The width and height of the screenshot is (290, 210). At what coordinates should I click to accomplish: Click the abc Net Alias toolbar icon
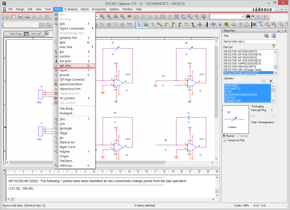pos(186,25)
